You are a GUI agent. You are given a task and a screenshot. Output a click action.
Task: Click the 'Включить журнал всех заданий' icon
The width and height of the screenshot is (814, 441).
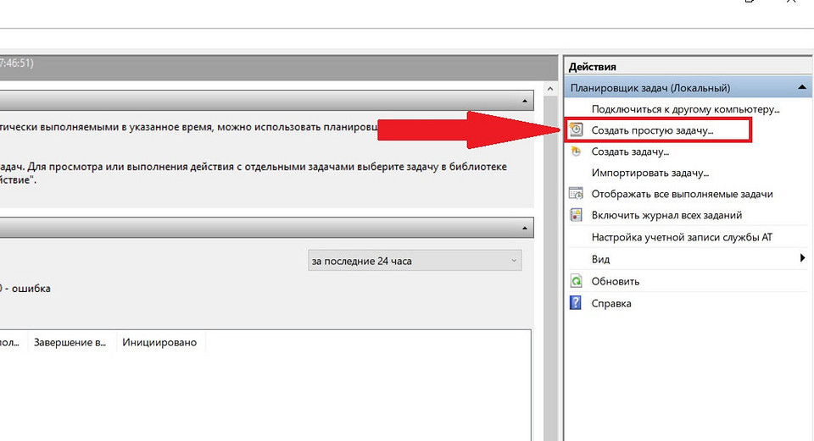point(577,215)
